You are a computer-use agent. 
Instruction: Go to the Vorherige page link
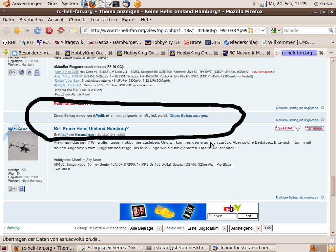[14, 228]
